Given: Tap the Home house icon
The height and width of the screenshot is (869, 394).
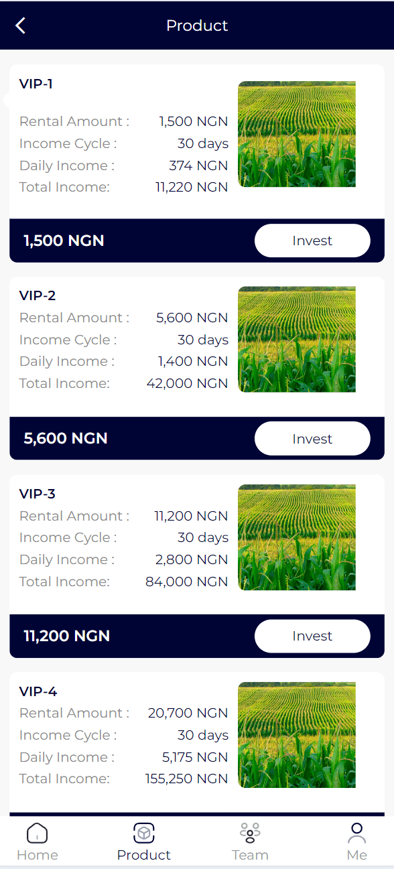Looking at the screenshot, I should click(x=37, y=833).
